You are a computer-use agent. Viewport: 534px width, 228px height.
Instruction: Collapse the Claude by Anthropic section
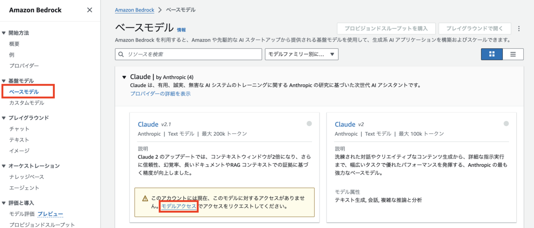pyautogui.click(x=124, y=77)
